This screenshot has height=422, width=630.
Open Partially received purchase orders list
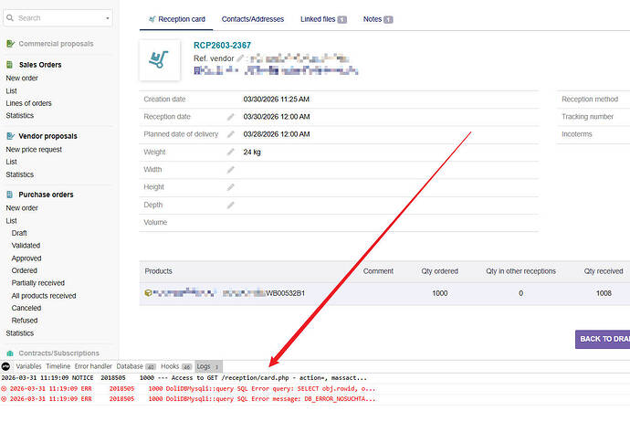pos(37,283)
